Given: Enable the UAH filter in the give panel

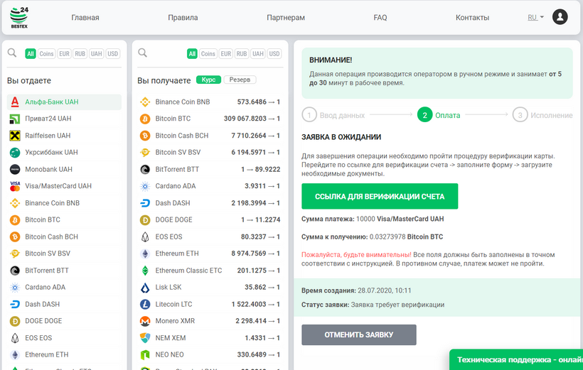Looking at the screenshot, I should coord(96,54).
